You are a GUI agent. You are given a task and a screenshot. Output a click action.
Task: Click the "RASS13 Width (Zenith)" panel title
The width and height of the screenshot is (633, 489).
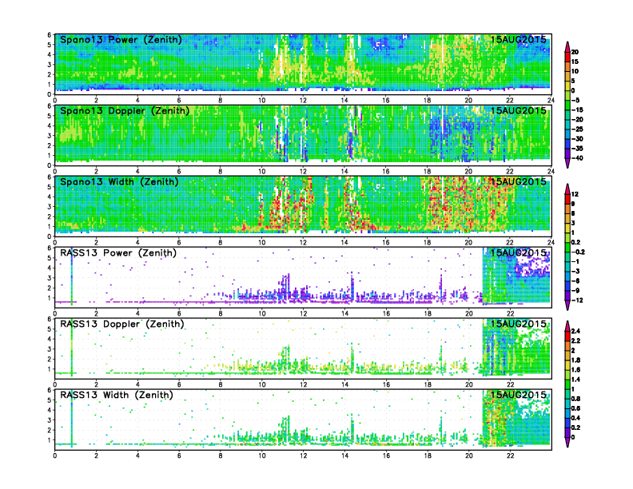point(116,395)
